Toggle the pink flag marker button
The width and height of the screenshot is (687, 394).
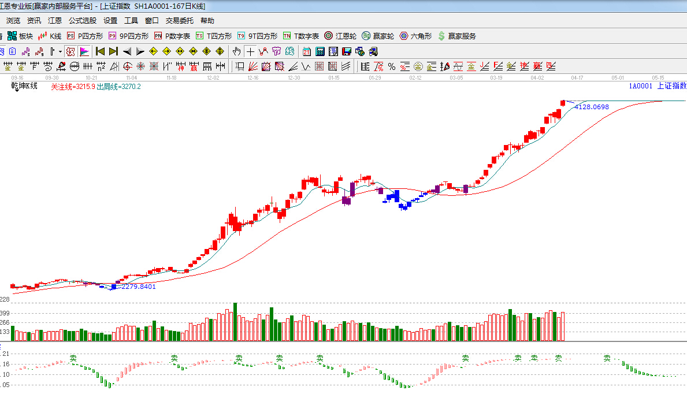[84, 51]
